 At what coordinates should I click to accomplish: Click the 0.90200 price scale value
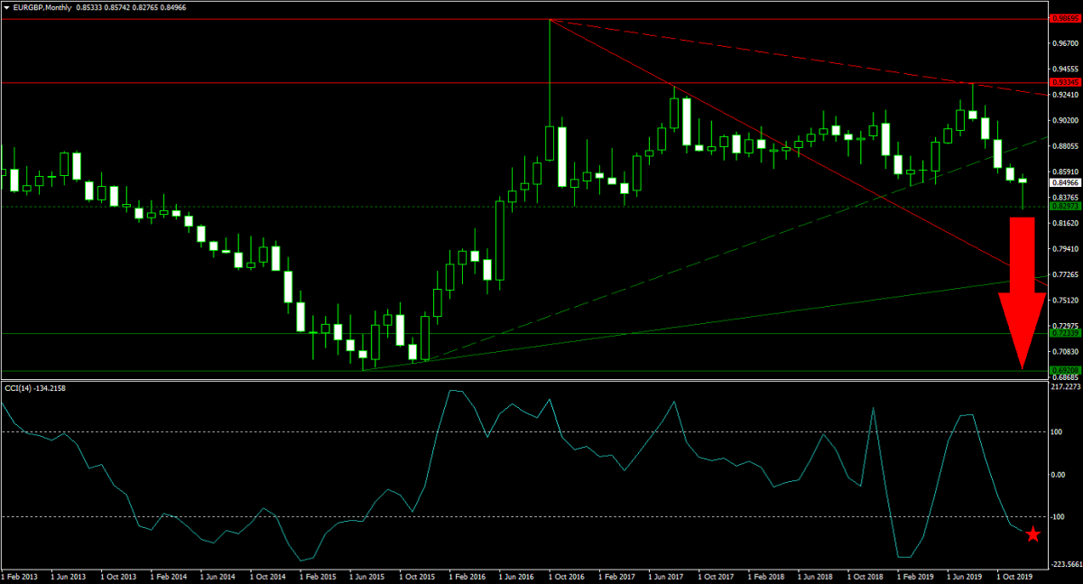1066,120
